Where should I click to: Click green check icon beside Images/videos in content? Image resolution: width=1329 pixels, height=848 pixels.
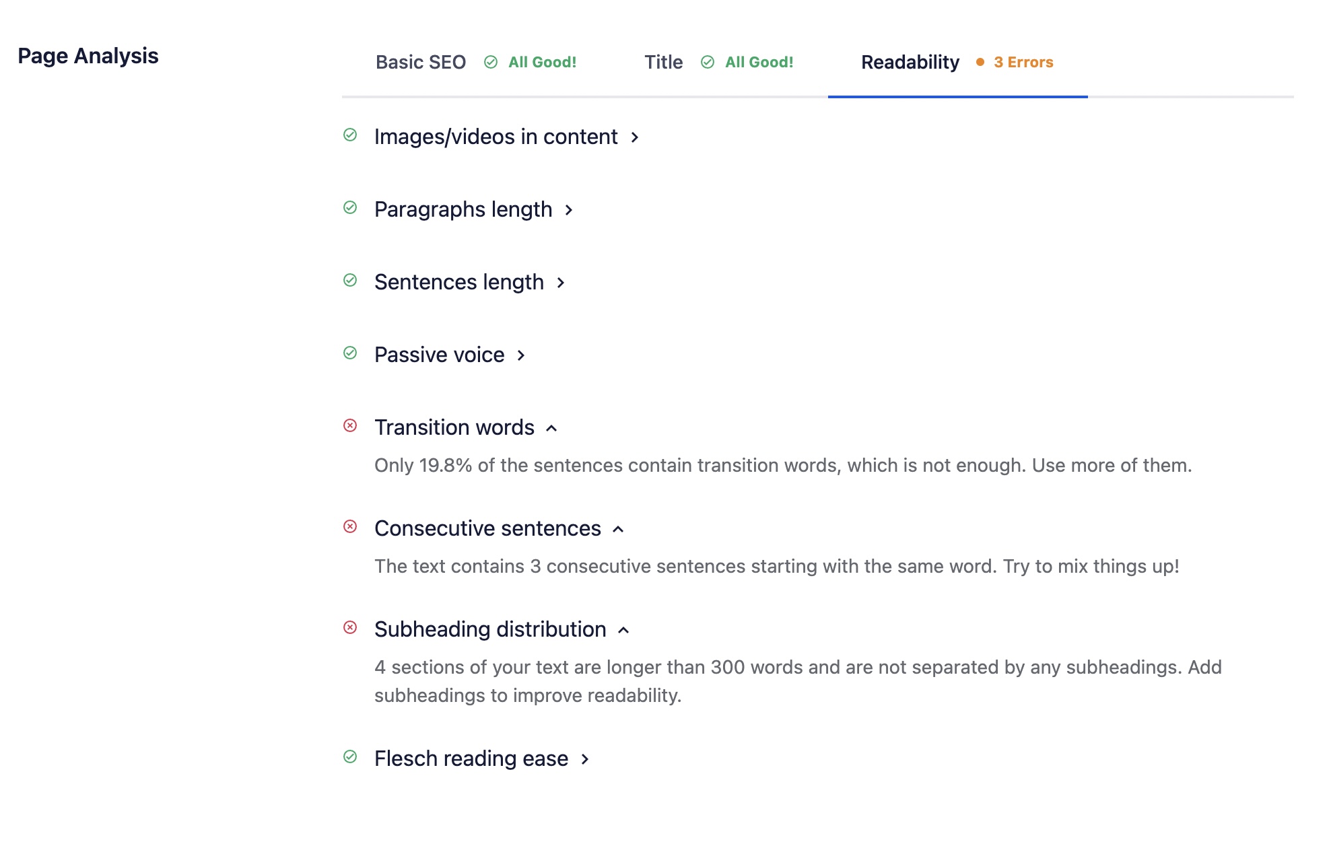[x=350, y=135]
